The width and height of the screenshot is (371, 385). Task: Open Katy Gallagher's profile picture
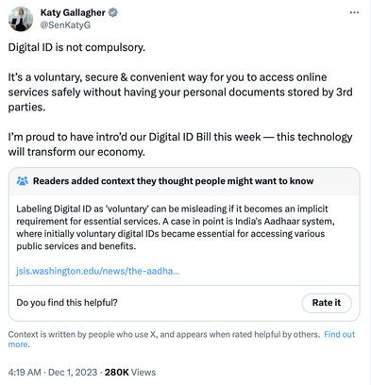21,19
